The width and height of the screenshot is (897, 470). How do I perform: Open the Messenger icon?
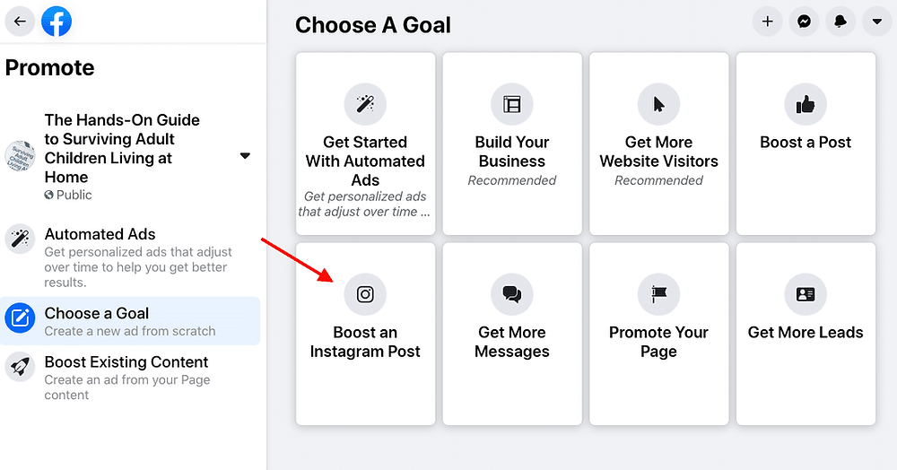tap(805, 22)
